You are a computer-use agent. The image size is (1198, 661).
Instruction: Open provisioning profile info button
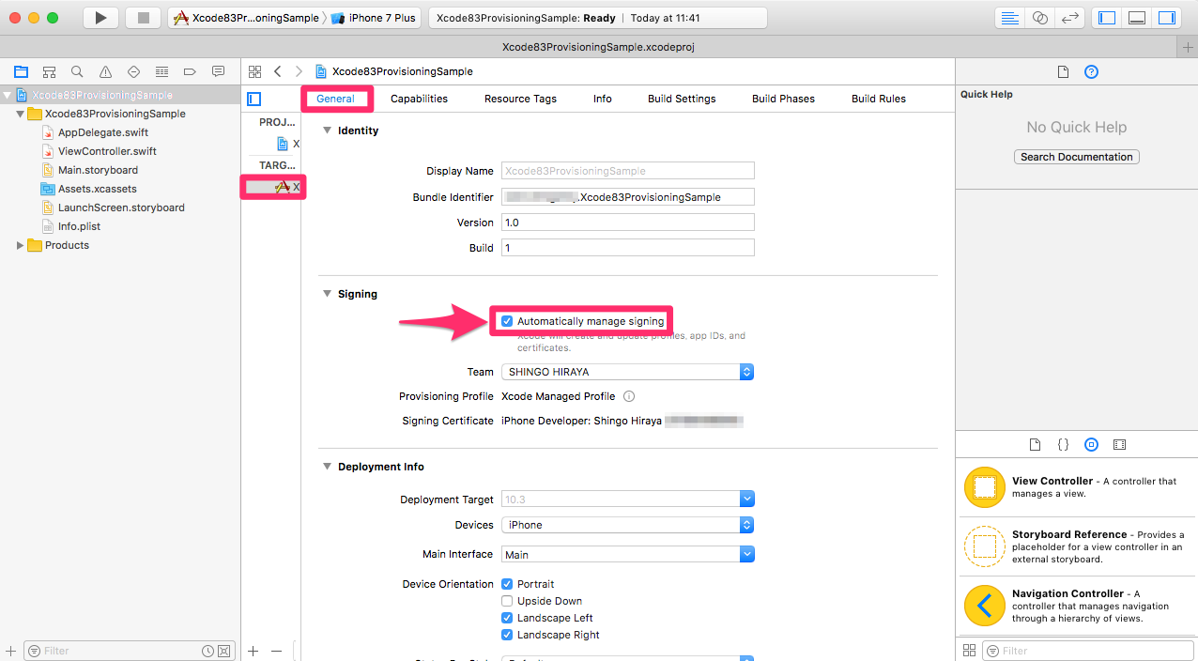coord(629,396)
